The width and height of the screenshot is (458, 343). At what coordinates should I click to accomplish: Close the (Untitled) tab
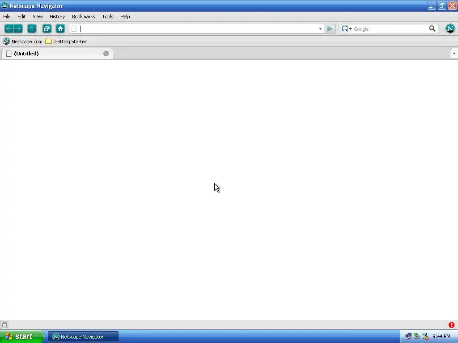tap(106, 54)
